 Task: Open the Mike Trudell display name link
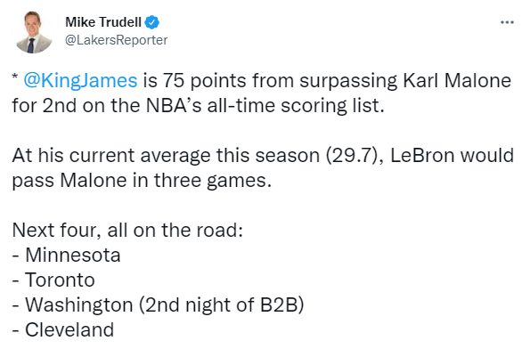[103, 22]
